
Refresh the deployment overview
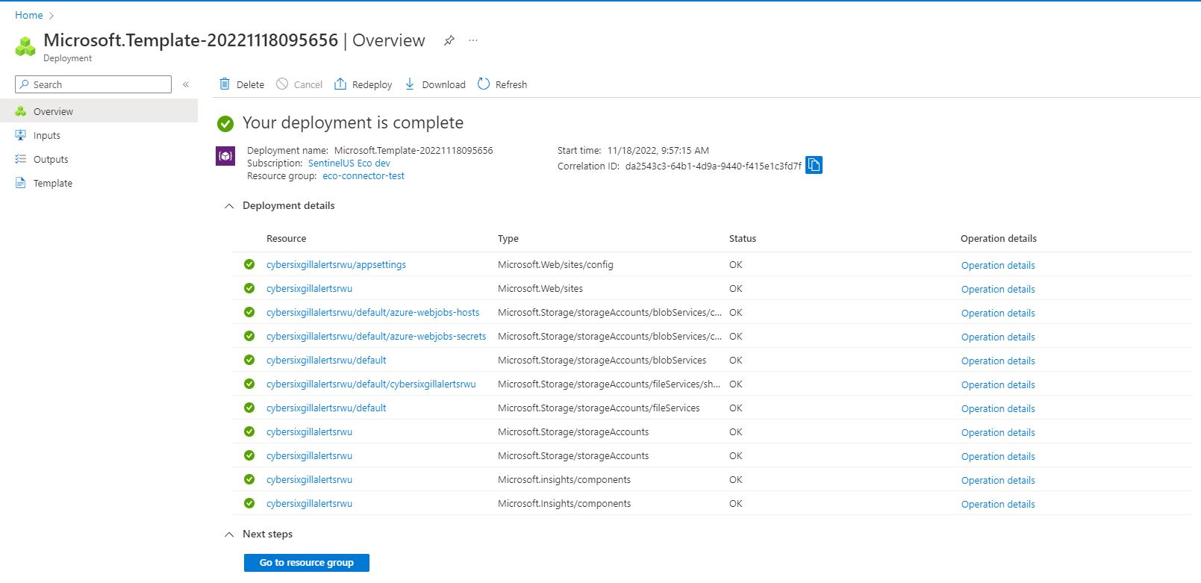tap(502, 84)
